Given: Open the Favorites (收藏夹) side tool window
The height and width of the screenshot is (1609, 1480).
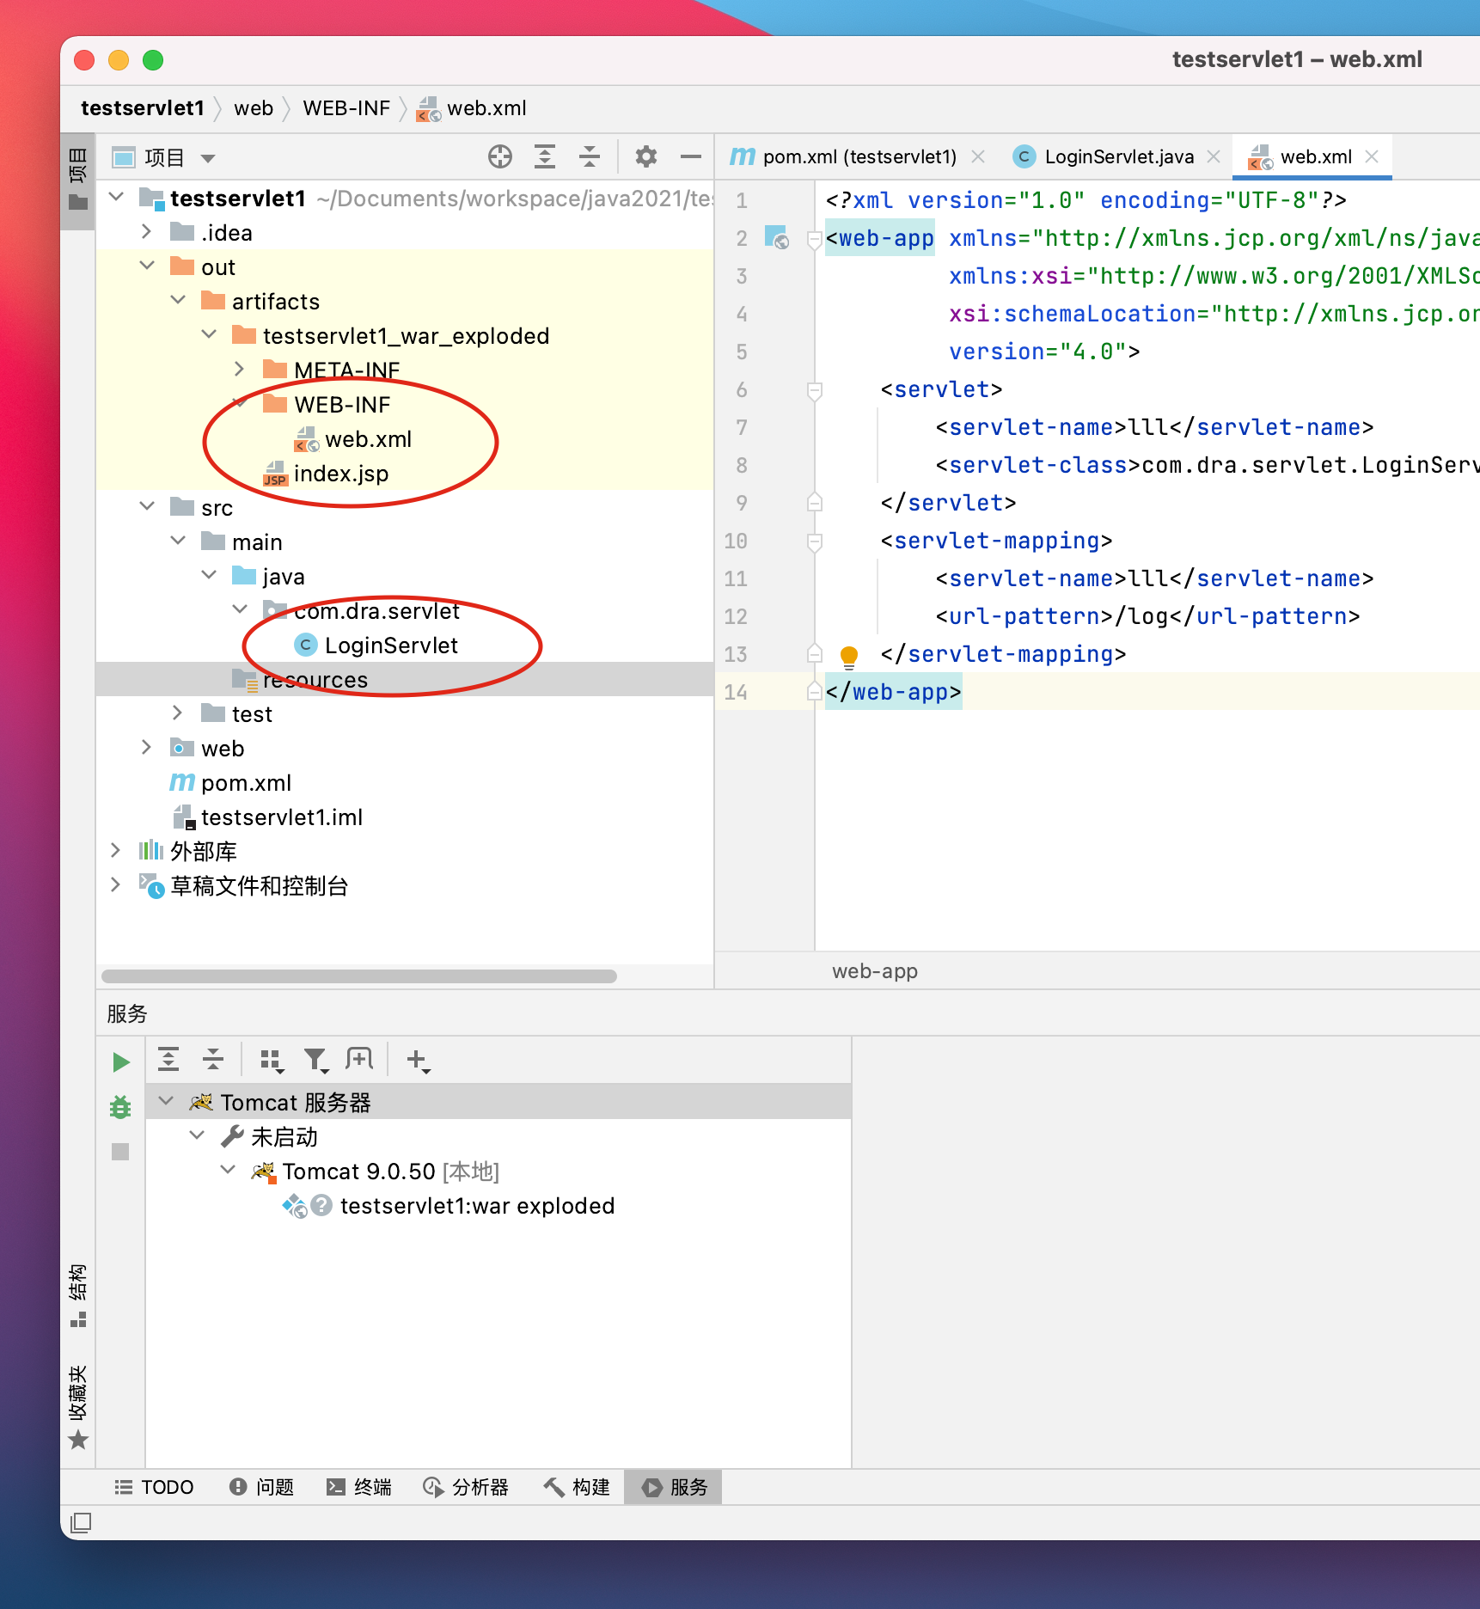Looking at the screenshot, I should [x=77, y=1407].
